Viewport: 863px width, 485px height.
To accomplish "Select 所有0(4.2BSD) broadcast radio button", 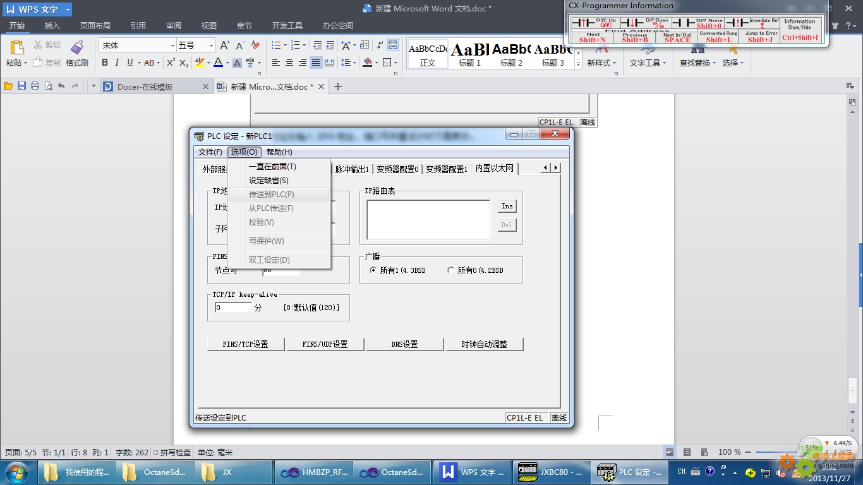I will pos(450,270).
